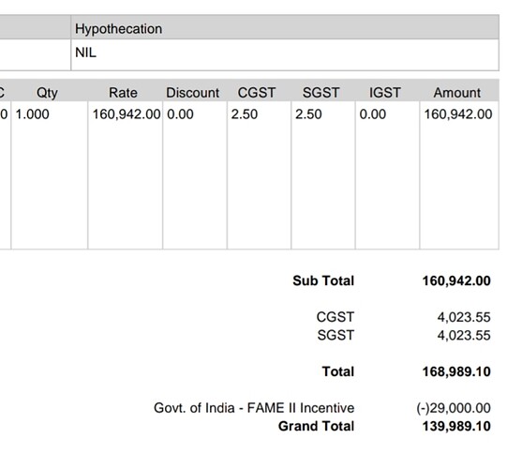Select the Grand Total value 139,989.10
Screen dimensions: 522x469
[456, 427]
